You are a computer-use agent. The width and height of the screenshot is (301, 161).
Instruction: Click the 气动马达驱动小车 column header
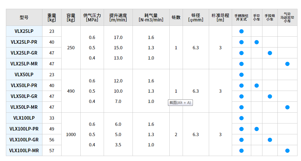(x=287, y=17)
